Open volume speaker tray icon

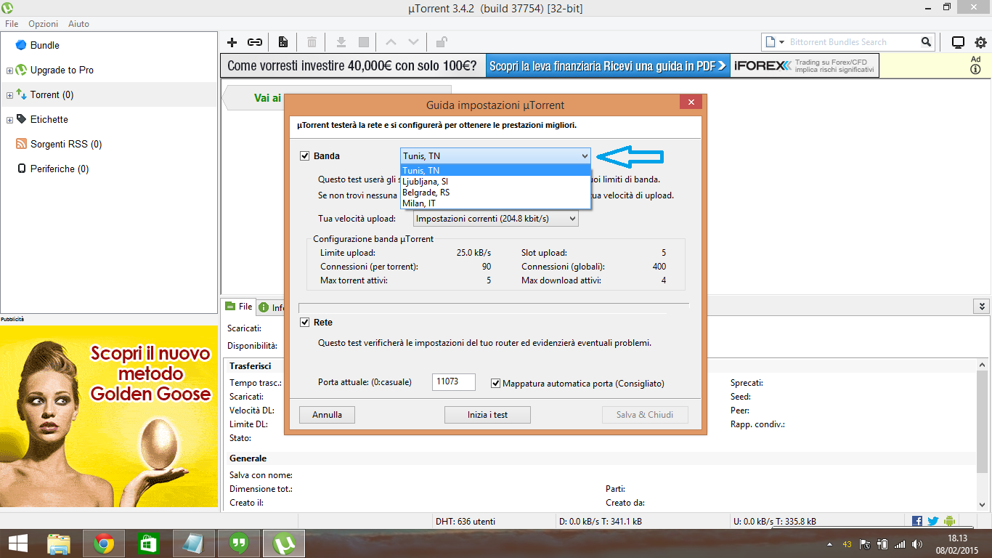click(916, 544)
